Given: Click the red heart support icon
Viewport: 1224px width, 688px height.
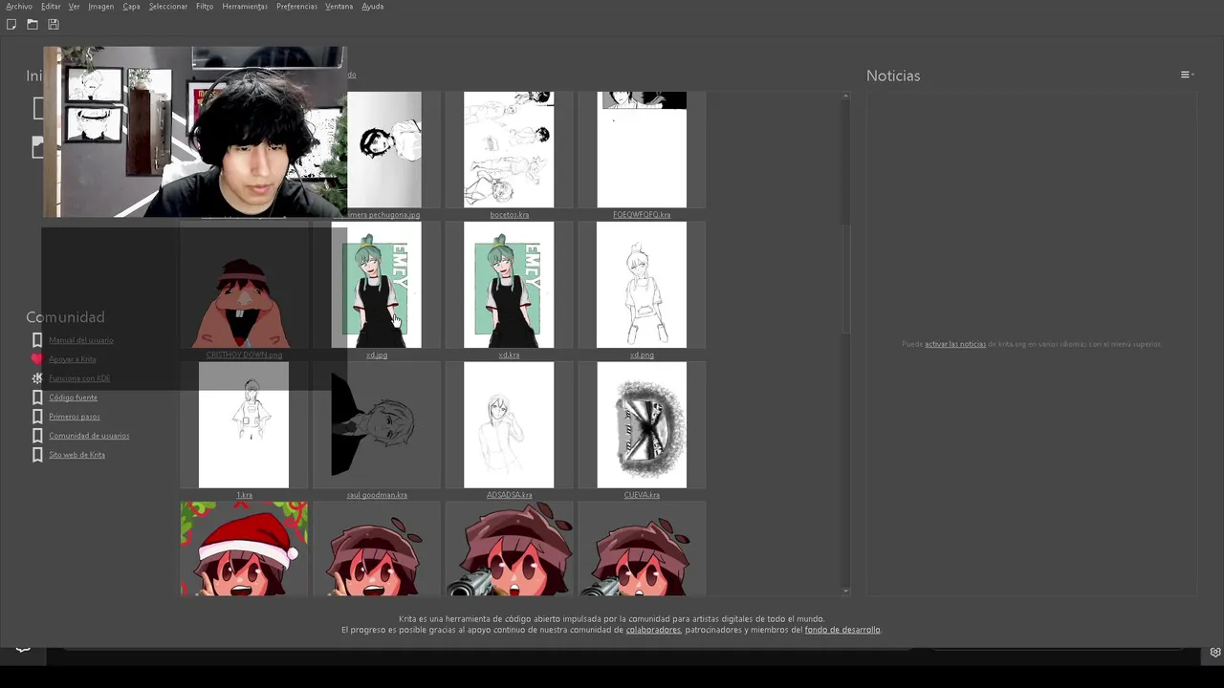Looking at the screenshot, I should (x=37, y=359).
